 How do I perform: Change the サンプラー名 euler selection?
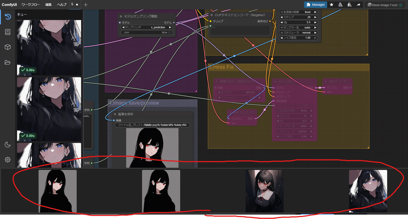(298, 27)
